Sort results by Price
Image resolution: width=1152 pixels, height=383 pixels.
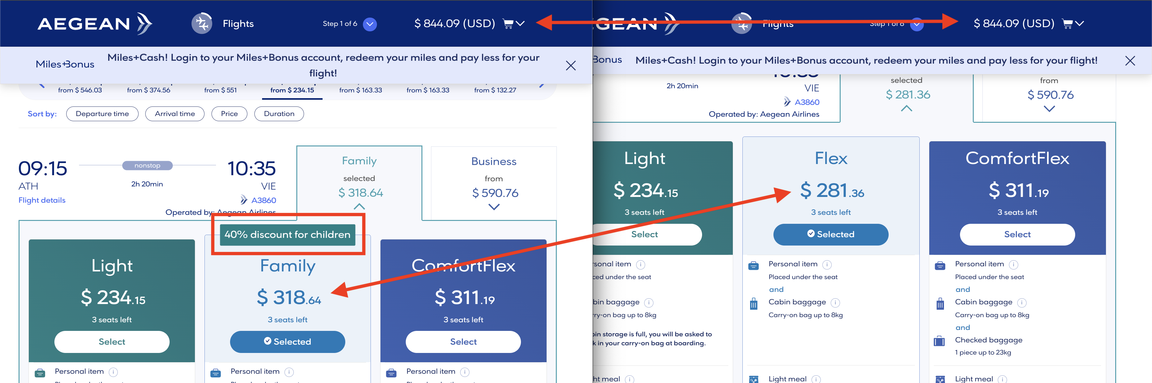(229, 113)
